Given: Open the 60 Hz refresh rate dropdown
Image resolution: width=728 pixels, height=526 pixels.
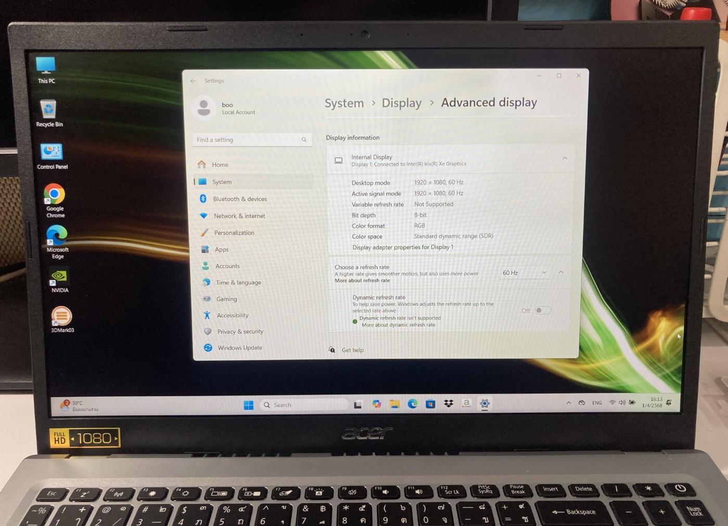Looking at the screenshot, I should point(524,273).
